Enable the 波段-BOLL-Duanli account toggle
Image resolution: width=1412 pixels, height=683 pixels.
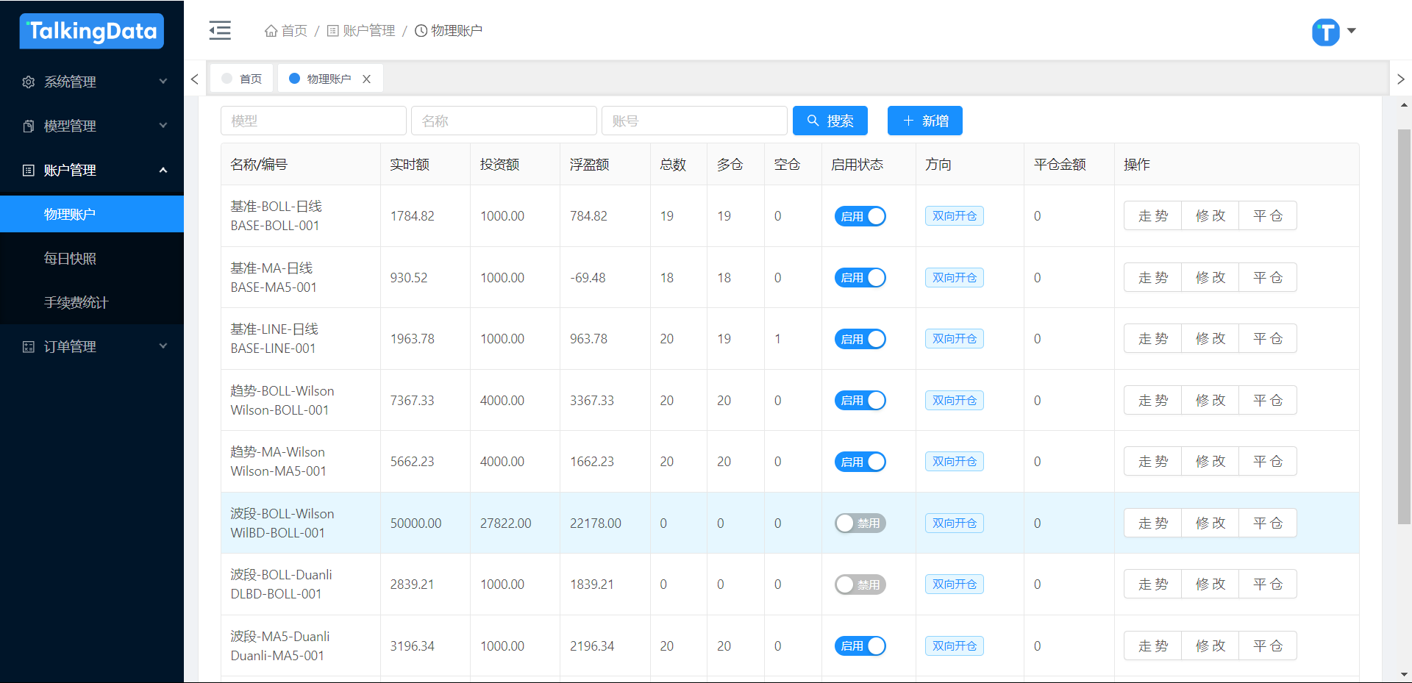click(x=860, y=584)
